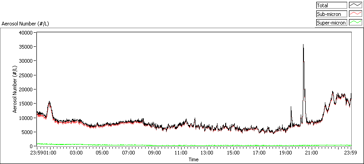
Task: Click the tallest spike peak near 20:20
Action: pyautogui.click(x=303, y=45)
